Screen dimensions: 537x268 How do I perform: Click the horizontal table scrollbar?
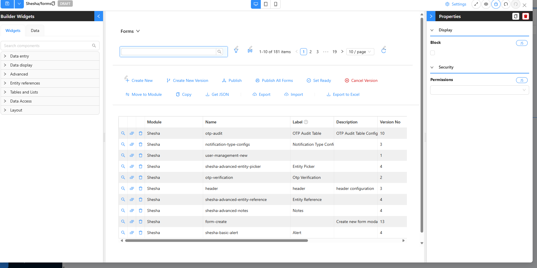point(216,240)
